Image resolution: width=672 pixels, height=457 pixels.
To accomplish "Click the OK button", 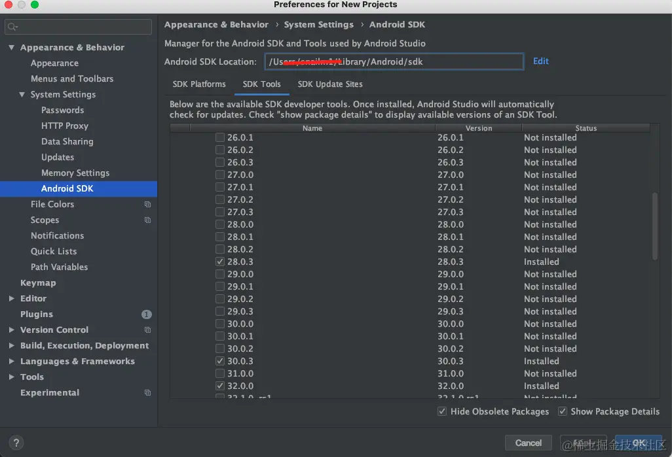I will [x=639, y=443].
